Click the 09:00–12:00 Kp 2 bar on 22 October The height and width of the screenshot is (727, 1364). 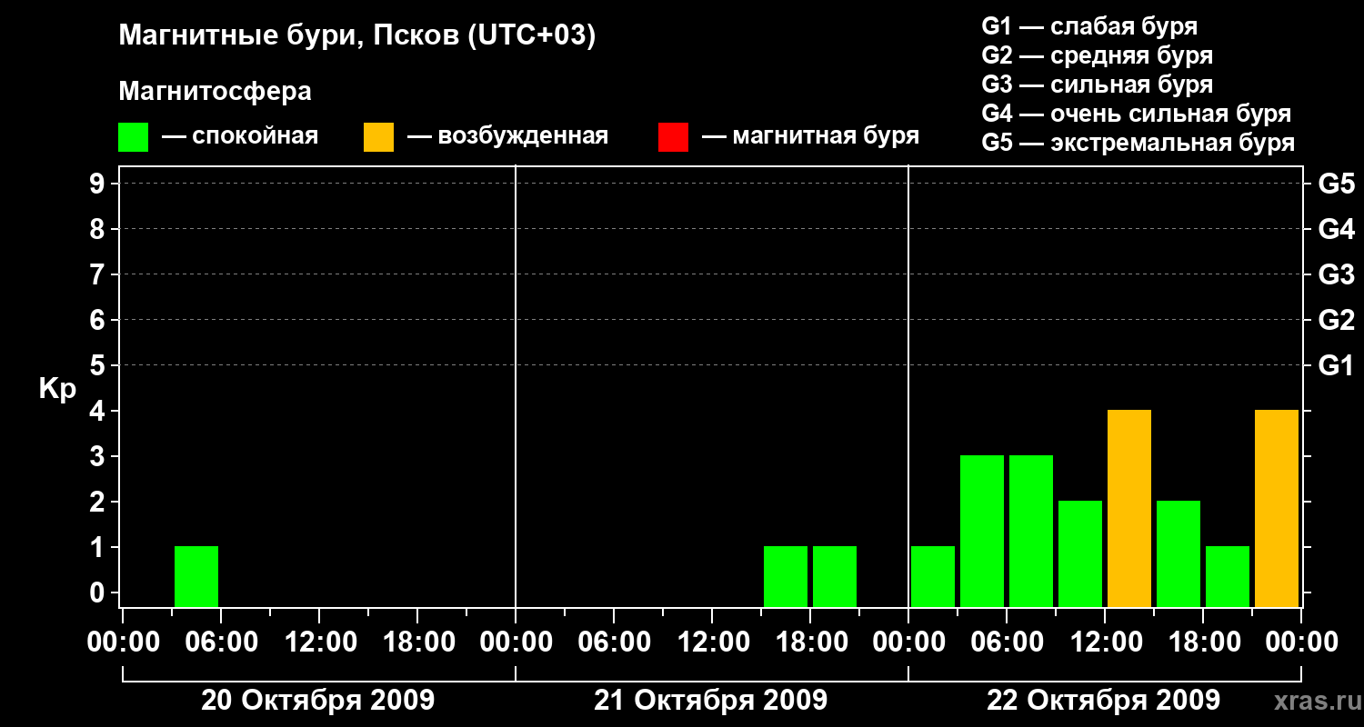pyautogui.click(x=1080, y=554)
